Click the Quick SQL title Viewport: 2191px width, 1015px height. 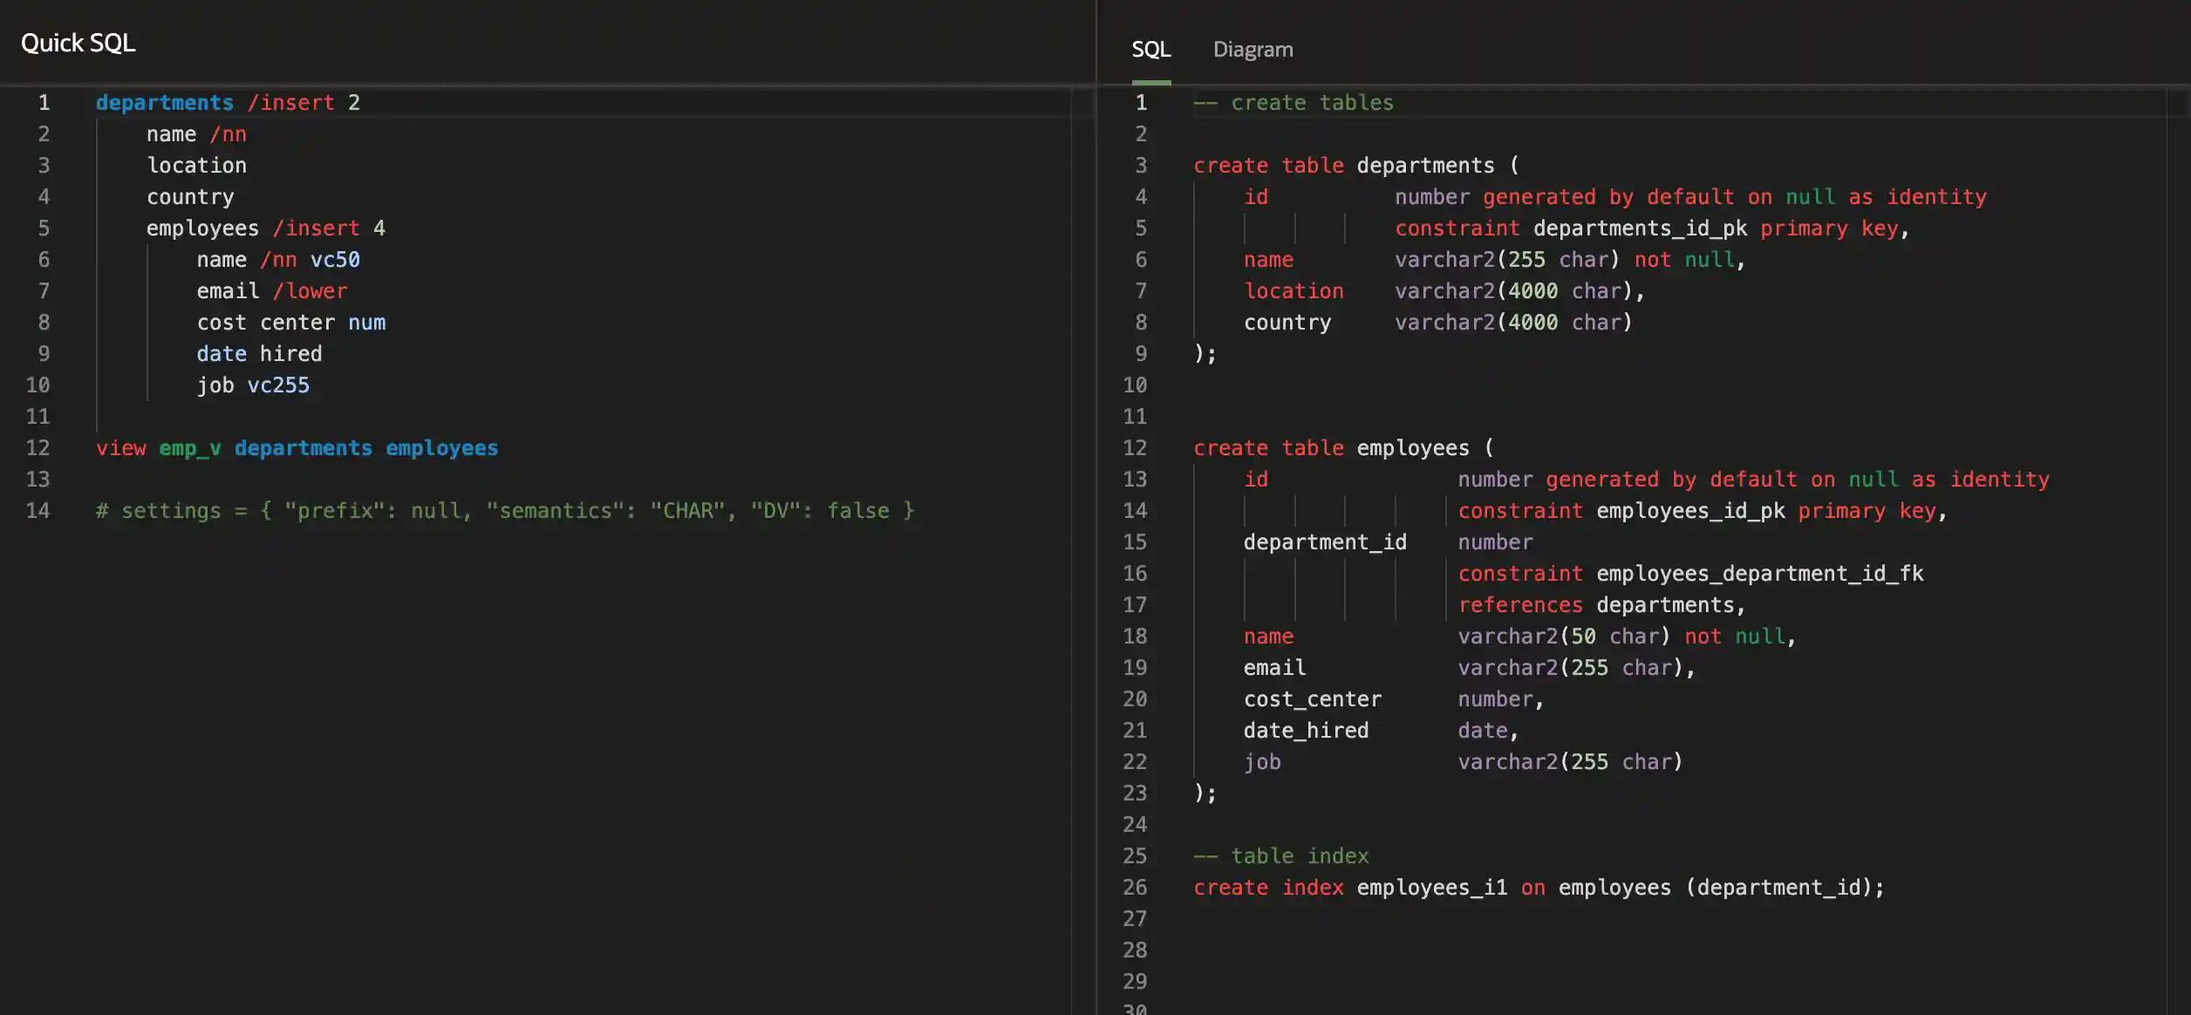(78, 42)
